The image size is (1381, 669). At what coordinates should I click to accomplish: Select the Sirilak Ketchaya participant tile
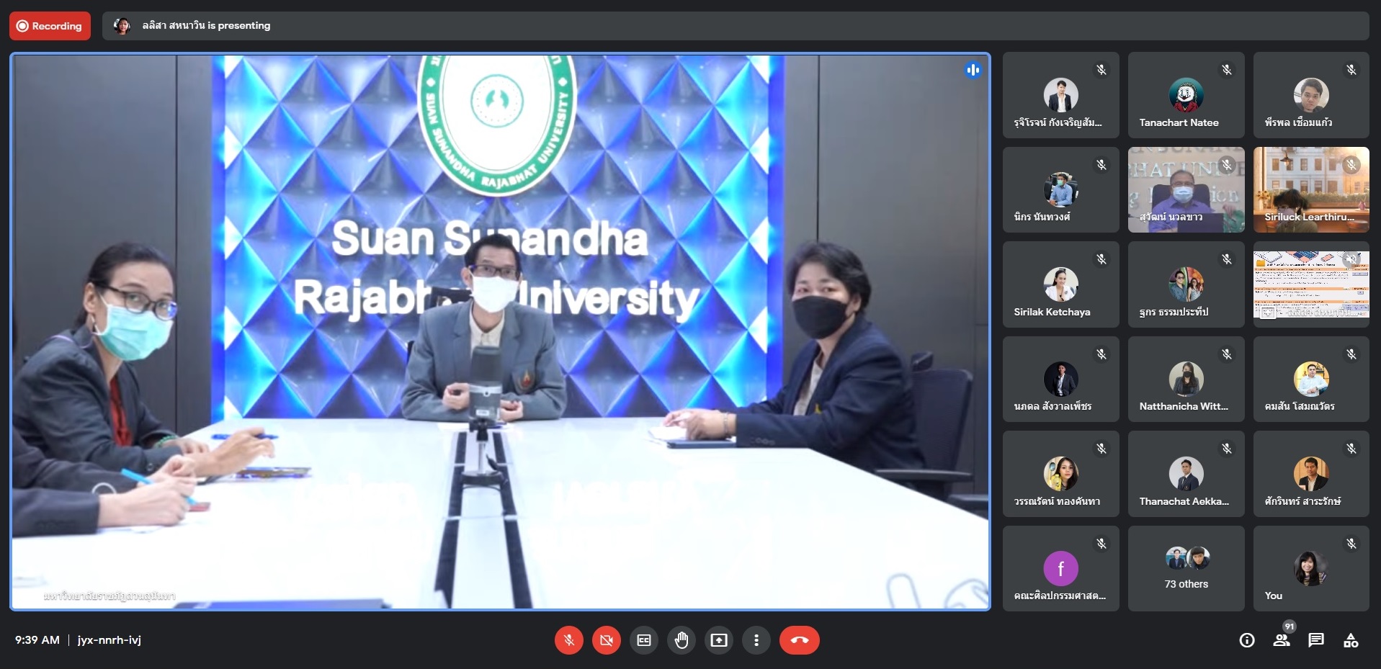point(1060,284)
